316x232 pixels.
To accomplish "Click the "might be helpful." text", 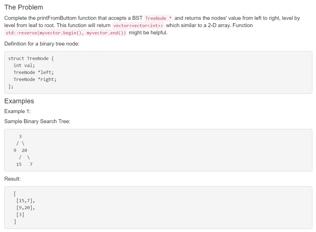I will 148,33.
